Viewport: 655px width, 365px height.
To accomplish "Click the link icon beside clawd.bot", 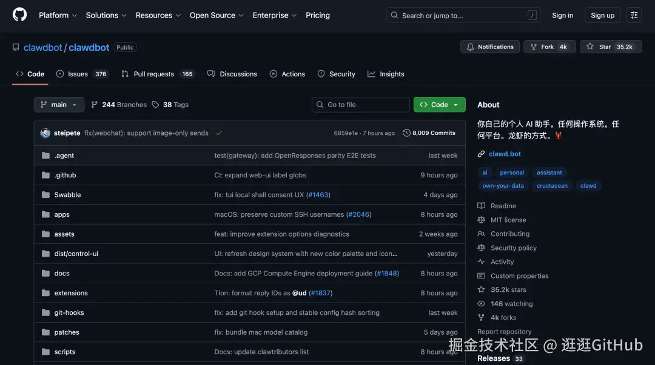I will pyautogui.click(x=481, y=154).
